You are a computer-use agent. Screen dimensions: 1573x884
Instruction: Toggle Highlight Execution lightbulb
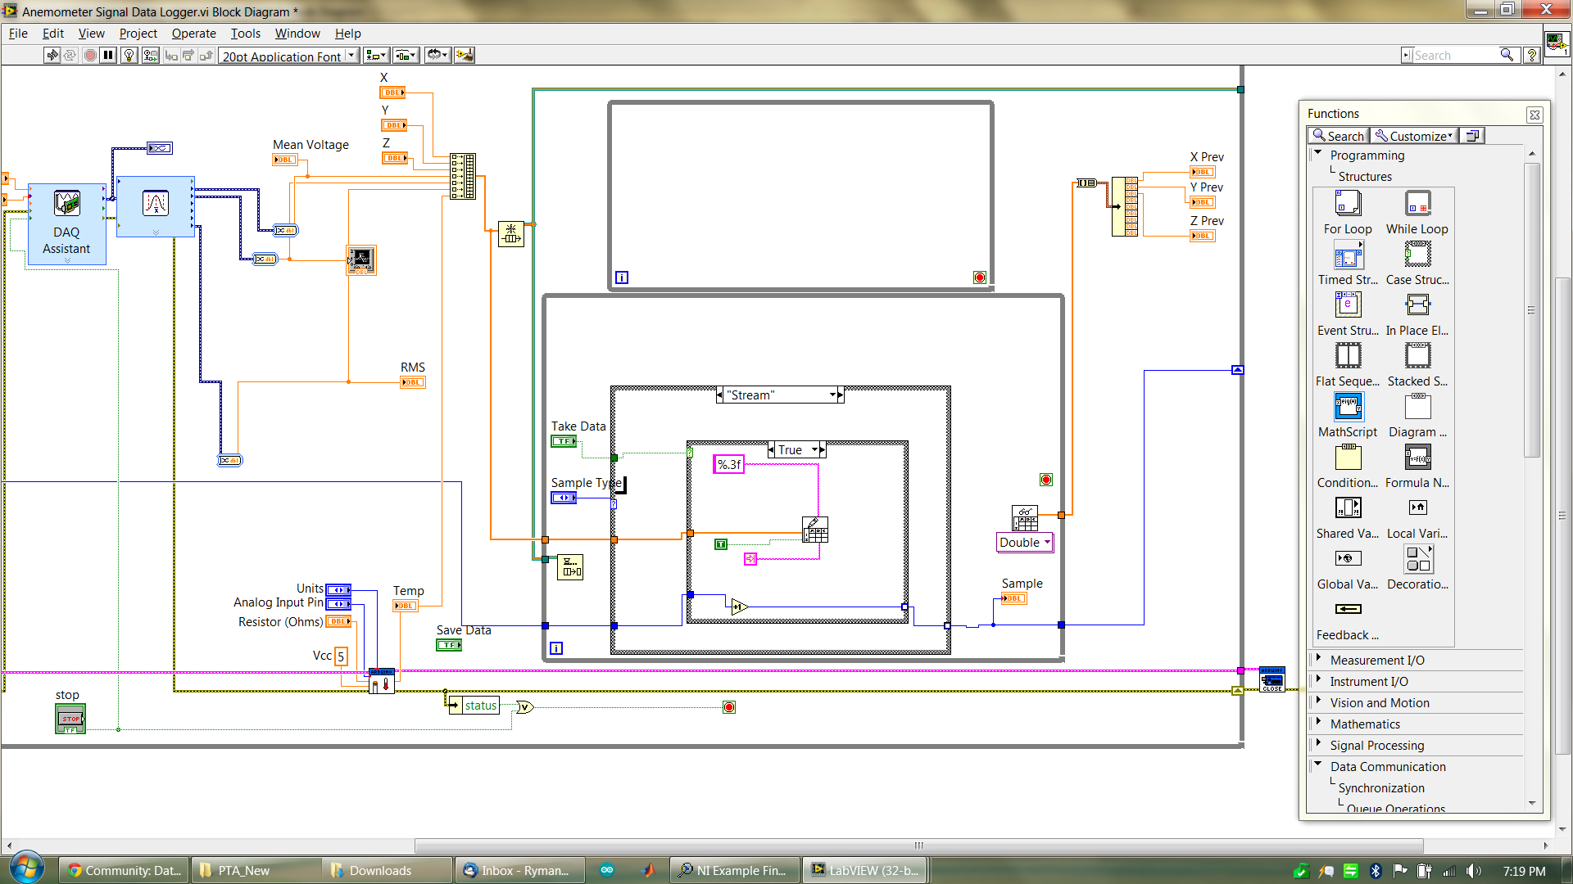point(129,55)
